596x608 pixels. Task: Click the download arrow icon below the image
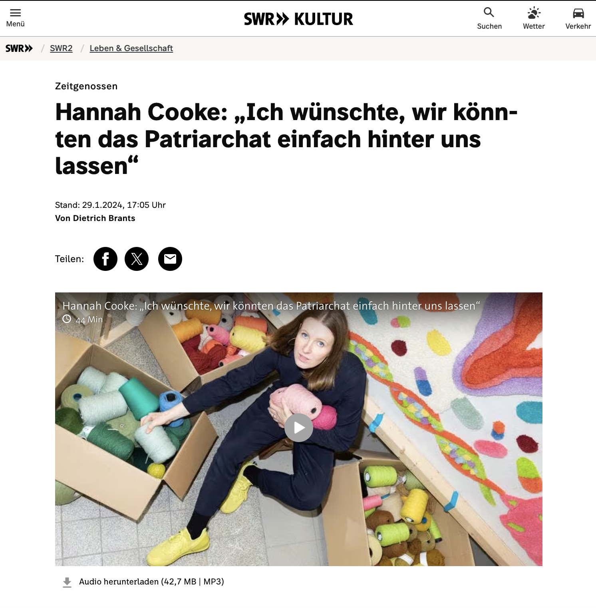[67, 582]
